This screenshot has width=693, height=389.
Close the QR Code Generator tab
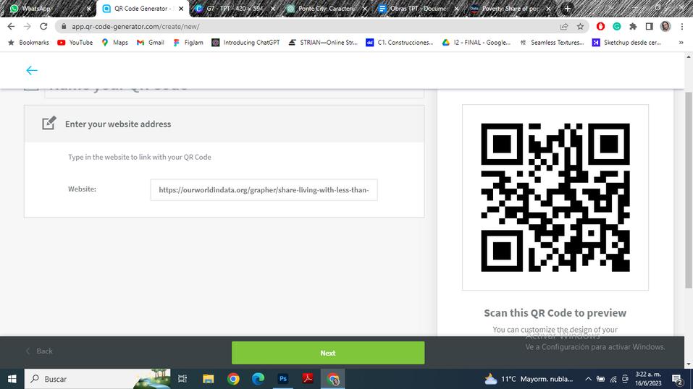pyautogui.click(x=181, y=9)
